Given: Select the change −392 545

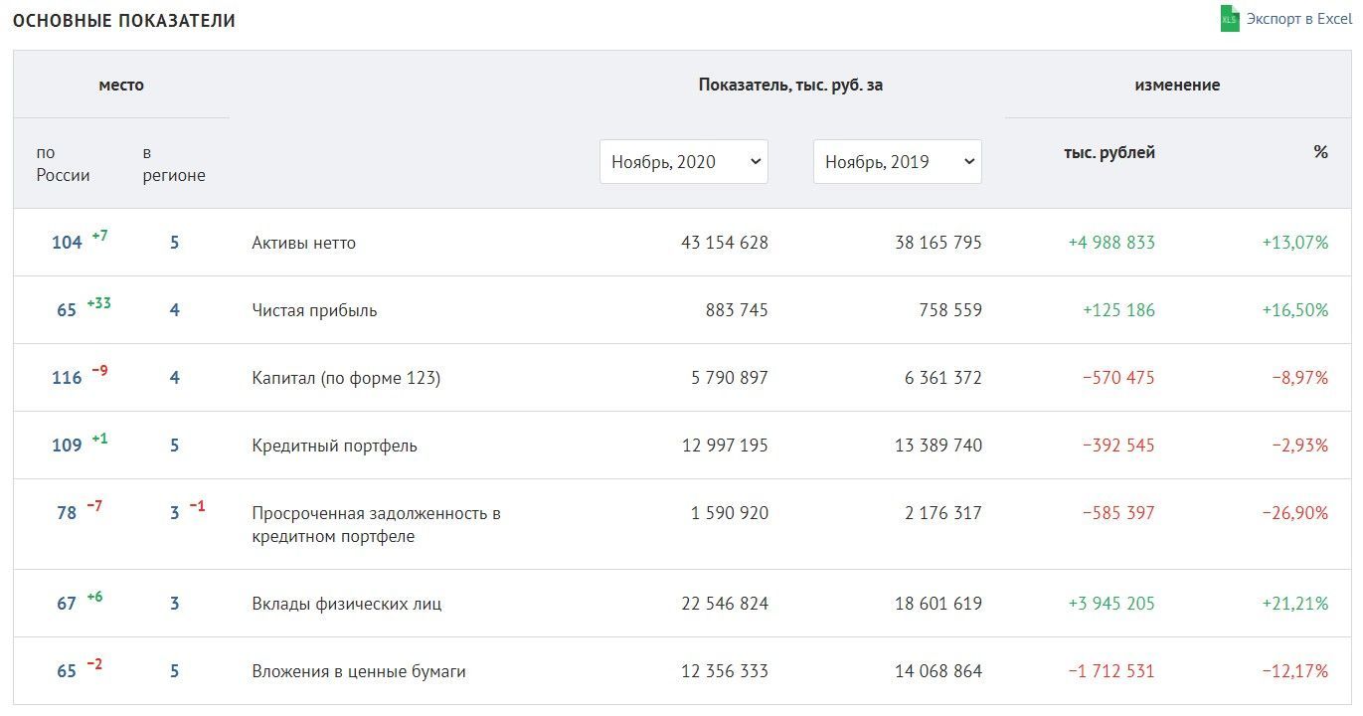Looking at the screenshot, I should tap(1118, 446).
